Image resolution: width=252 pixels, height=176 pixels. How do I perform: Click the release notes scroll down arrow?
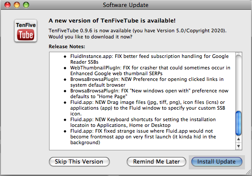[x=238, y=146]
